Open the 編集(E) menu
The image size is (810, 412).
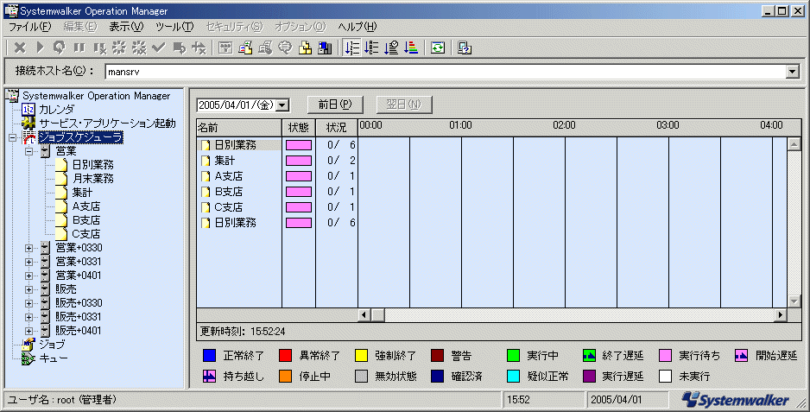tap(80, 27)
